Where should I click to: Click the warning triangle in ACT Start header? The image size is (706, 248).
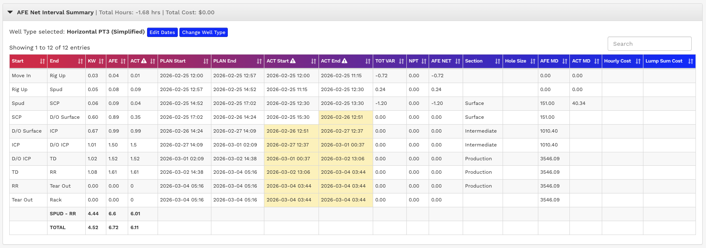coord(293,61)
